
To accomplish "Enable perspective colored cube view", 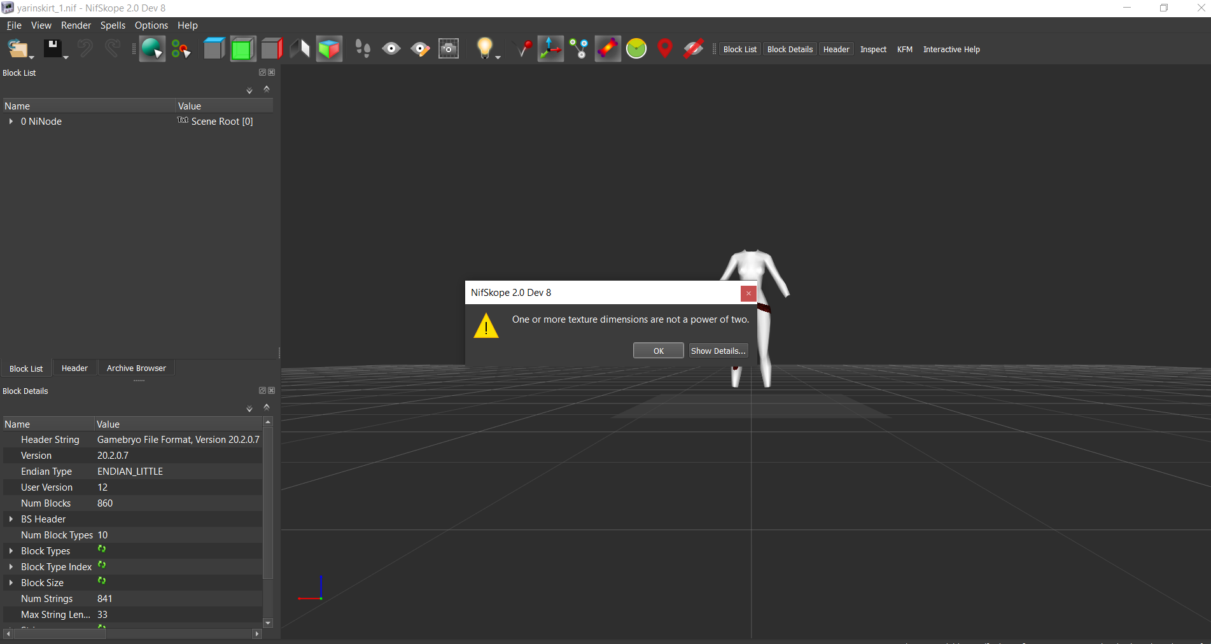I will (x=329, y=48).
